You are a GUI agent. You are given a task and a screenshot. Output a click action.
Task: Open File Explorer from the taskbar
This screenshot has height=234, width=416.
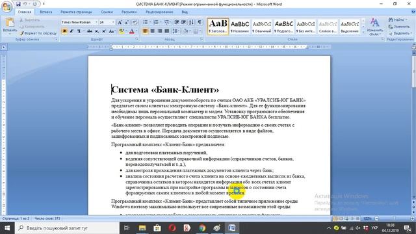[x=142, y=228]
